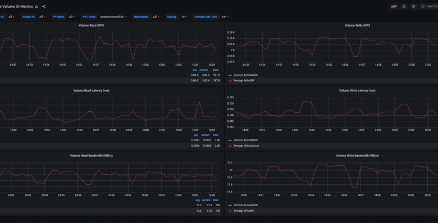
Task: Open the Volume ID dropdown
Action: 43,17
